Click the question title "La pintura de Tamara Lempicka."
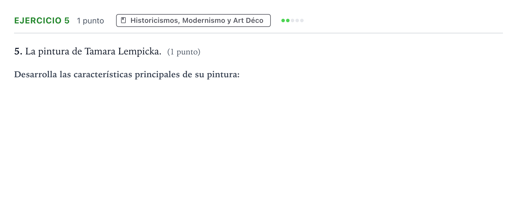 coord(93,52)
